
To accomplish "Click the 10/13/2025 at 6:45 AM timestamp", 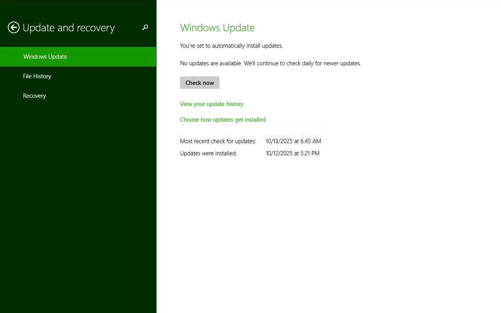I will [294, 141].
